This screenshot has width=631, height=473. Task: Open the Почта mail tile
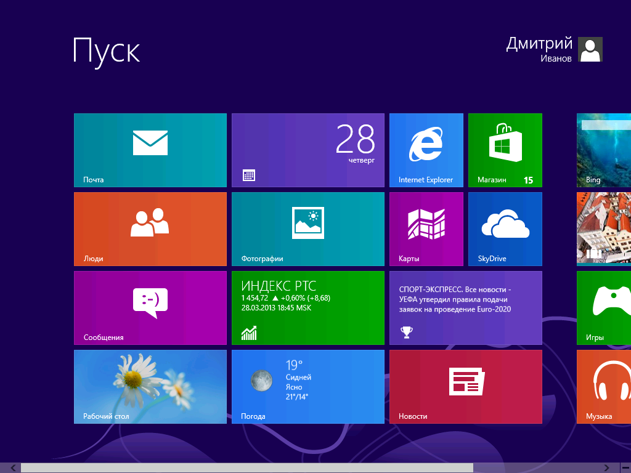tap(150, 150)
